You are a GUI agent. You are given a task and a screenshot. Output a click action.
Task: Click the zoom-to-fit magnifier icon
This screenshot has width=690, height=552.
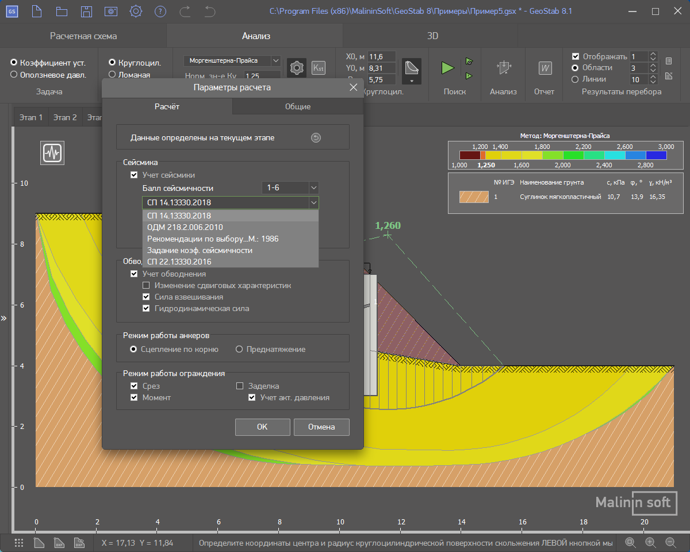[x=631, y=542]
